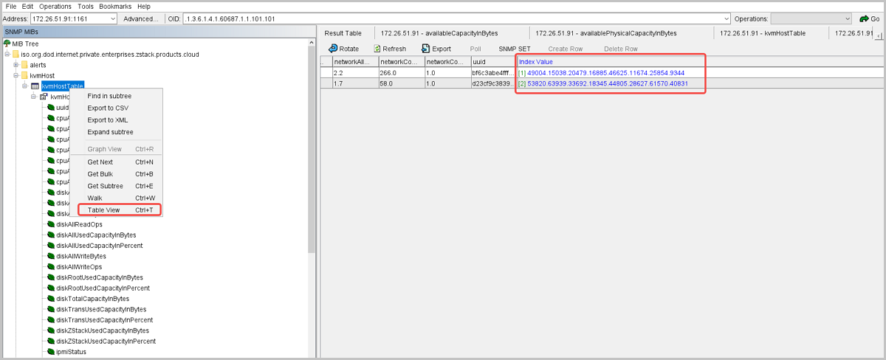
Task: Click the Rotate table icon
Action: [x=332, y=49]
